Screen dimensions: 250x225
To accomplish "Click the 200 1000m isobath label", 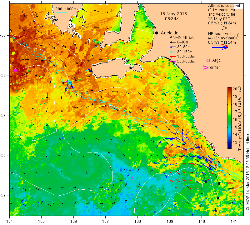I will pyautogui.click(x=66, y=9).
